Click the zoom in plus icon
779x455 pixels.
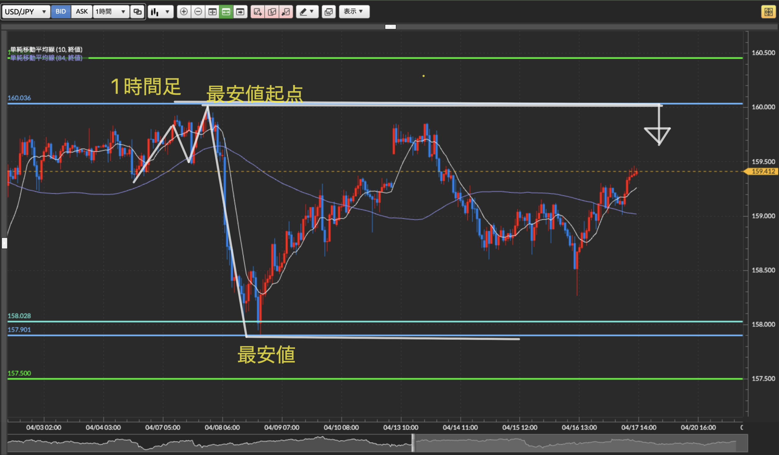tap(183, 12)
